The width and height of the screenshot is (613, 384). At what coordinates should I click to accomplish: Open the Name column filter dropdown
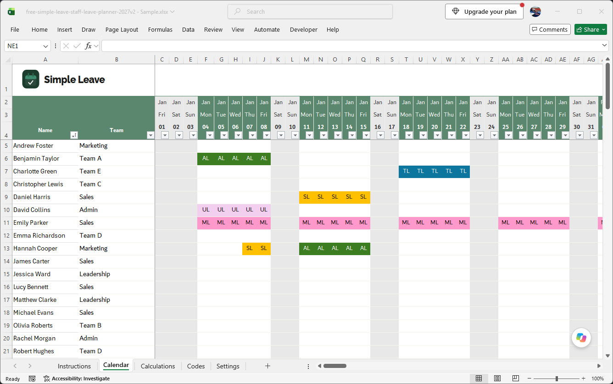(x=74, y=135)
